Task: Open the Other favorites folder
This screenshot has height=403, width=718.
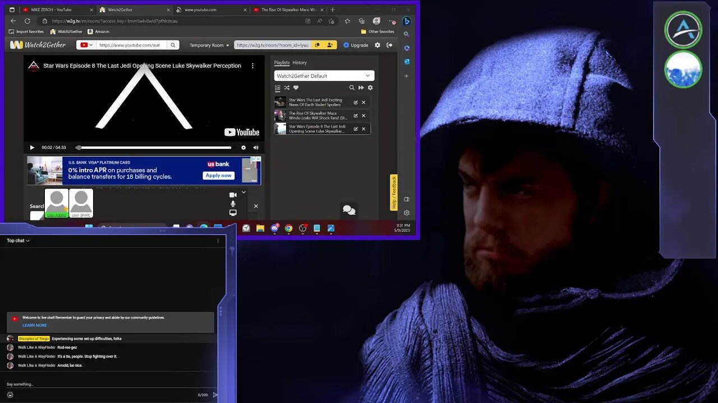Action: 378,32
